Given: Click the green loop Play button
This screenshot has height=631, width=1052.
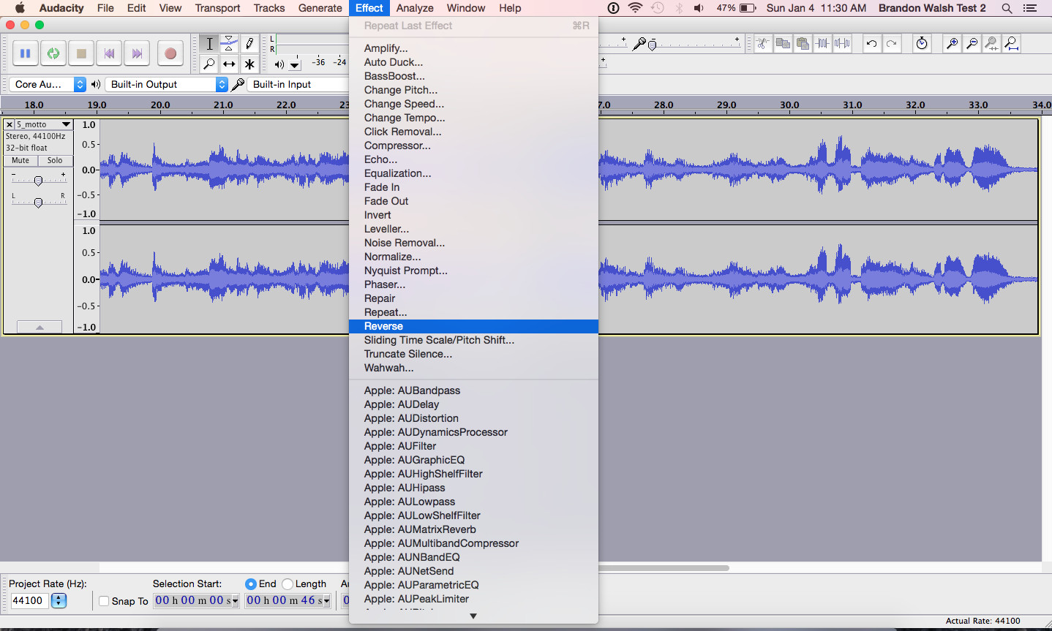Looking at the screenshot, I should tap(53, 53).
